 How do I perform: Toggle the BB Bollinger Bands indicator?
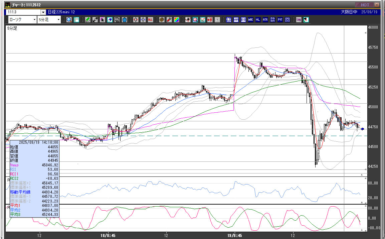click(x=243, y=20)
